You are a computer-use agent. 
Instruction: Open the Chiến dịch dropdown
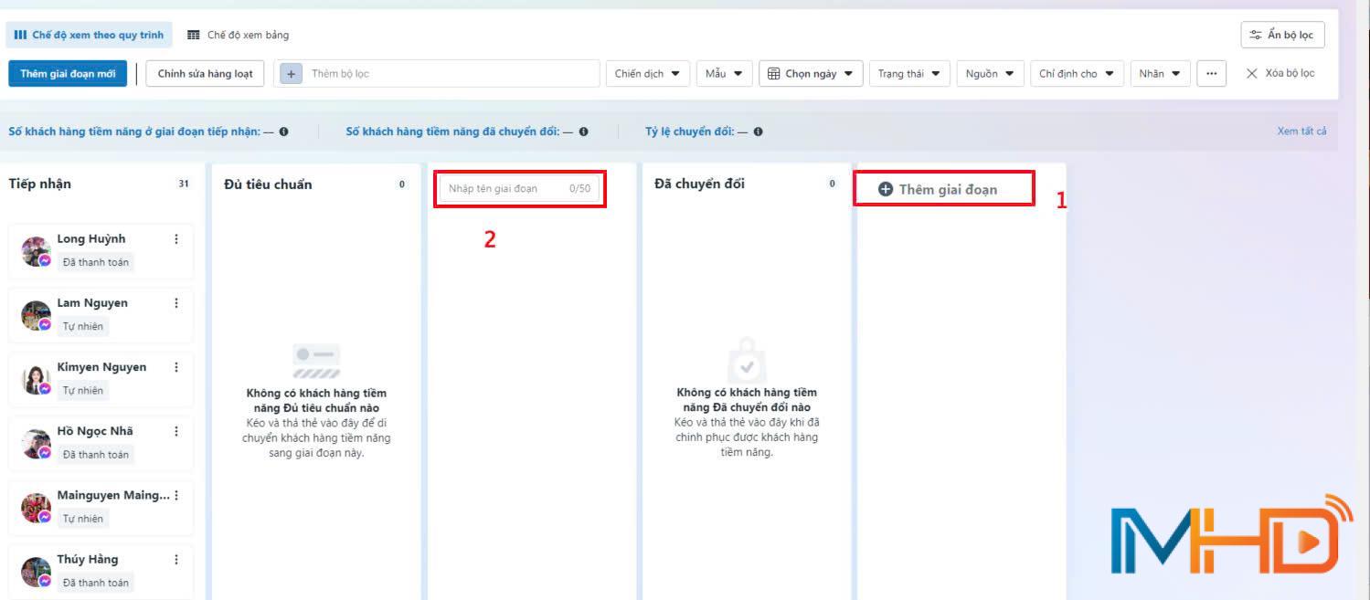pos(647,73)
